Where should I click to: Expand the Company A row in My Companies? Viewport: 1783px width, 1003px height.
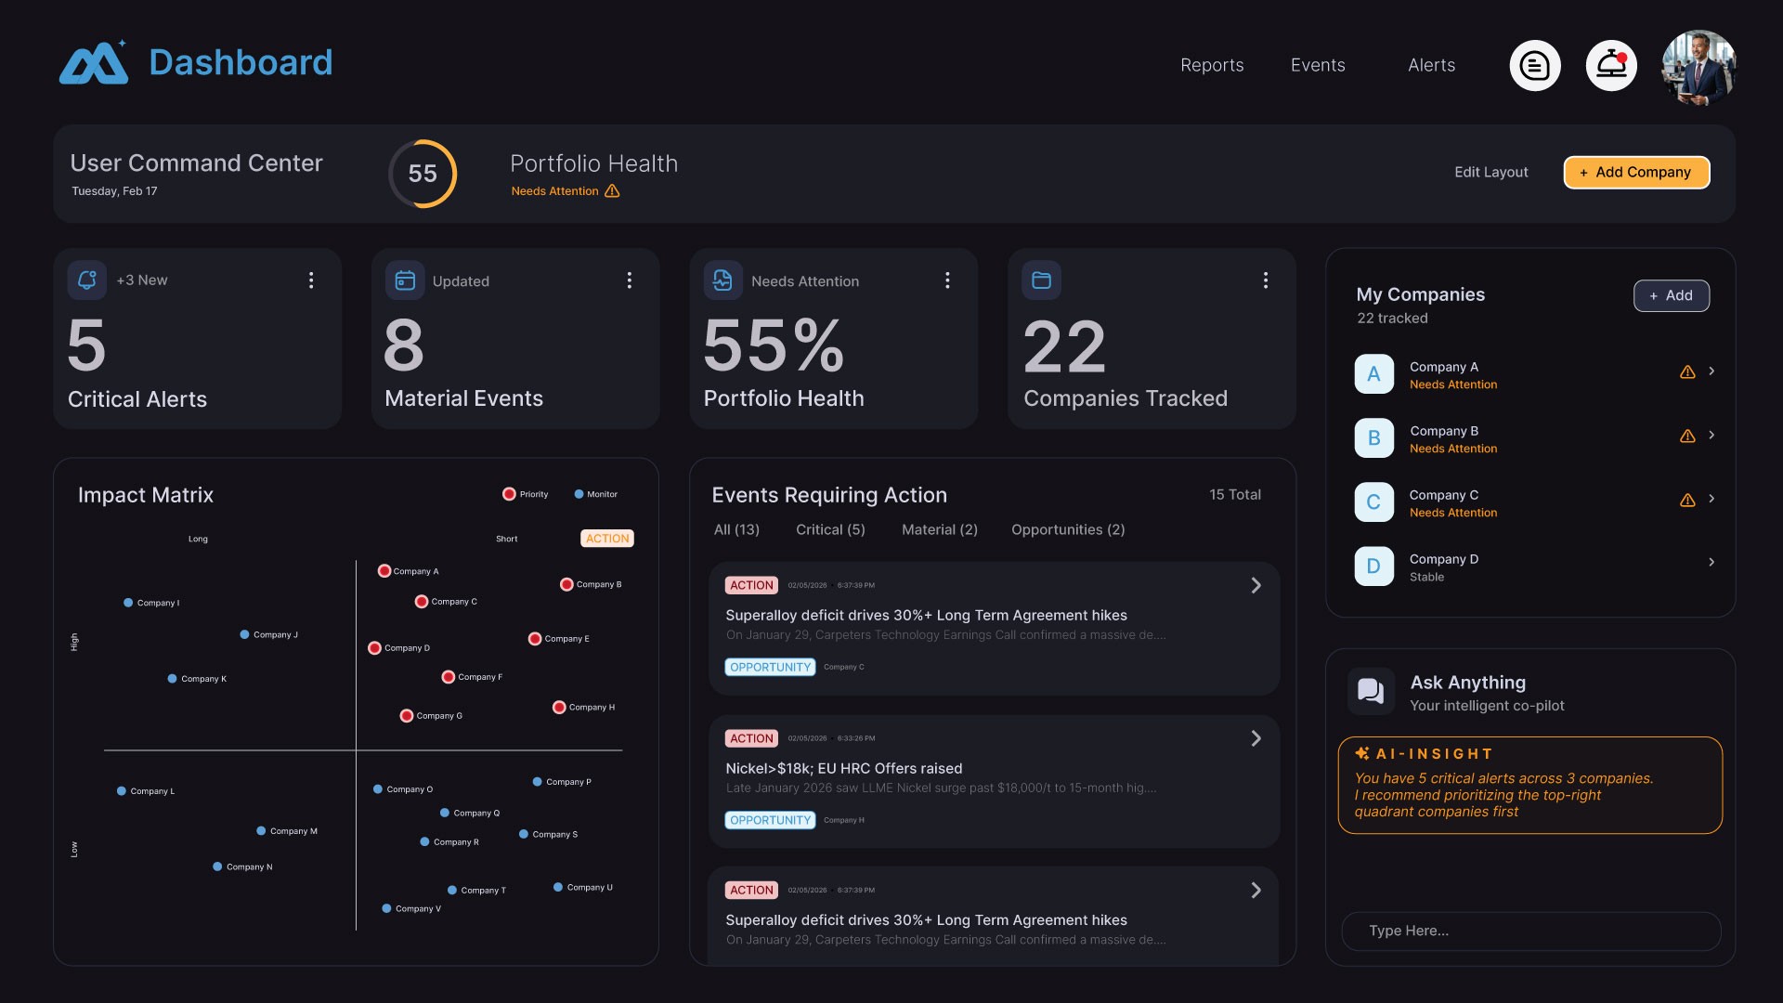coord(1712,371)
